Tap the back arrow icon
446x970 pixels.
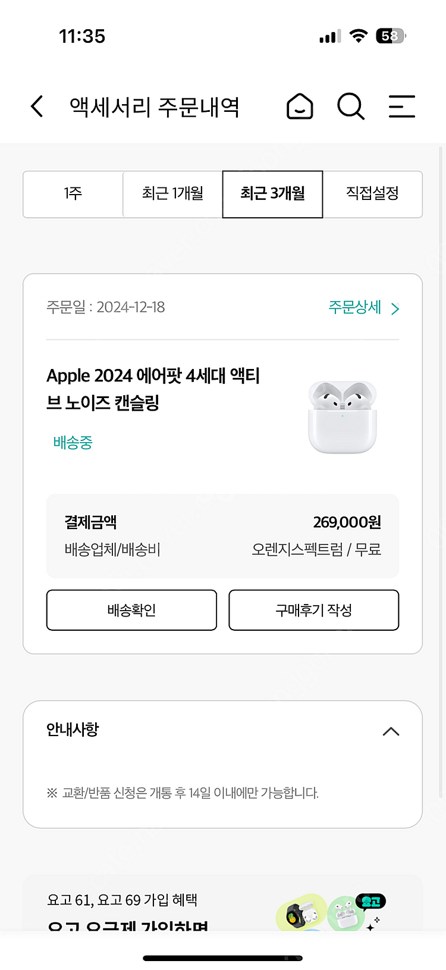tap(37, 107)
